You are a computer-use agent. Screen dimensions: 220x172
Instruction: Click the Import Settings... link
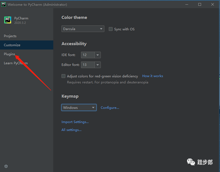coord(75,122)
